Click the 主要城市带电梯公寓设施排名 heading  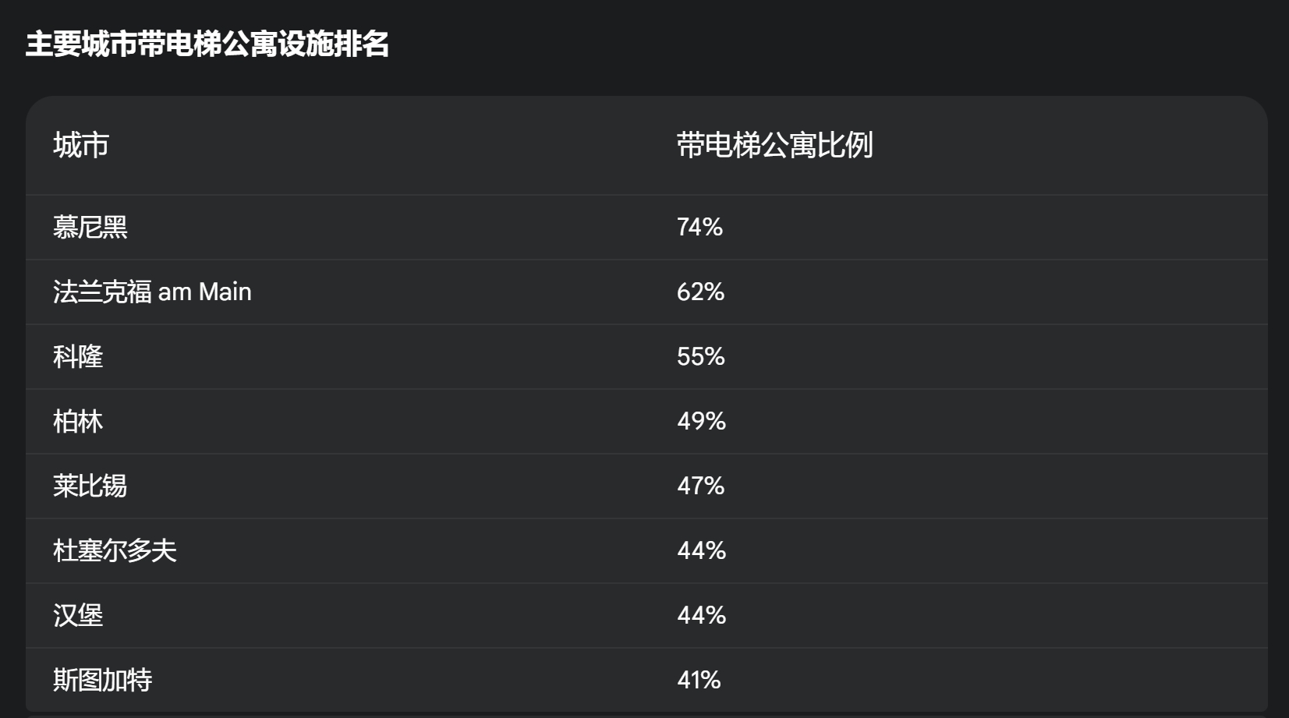coord(207,44)
